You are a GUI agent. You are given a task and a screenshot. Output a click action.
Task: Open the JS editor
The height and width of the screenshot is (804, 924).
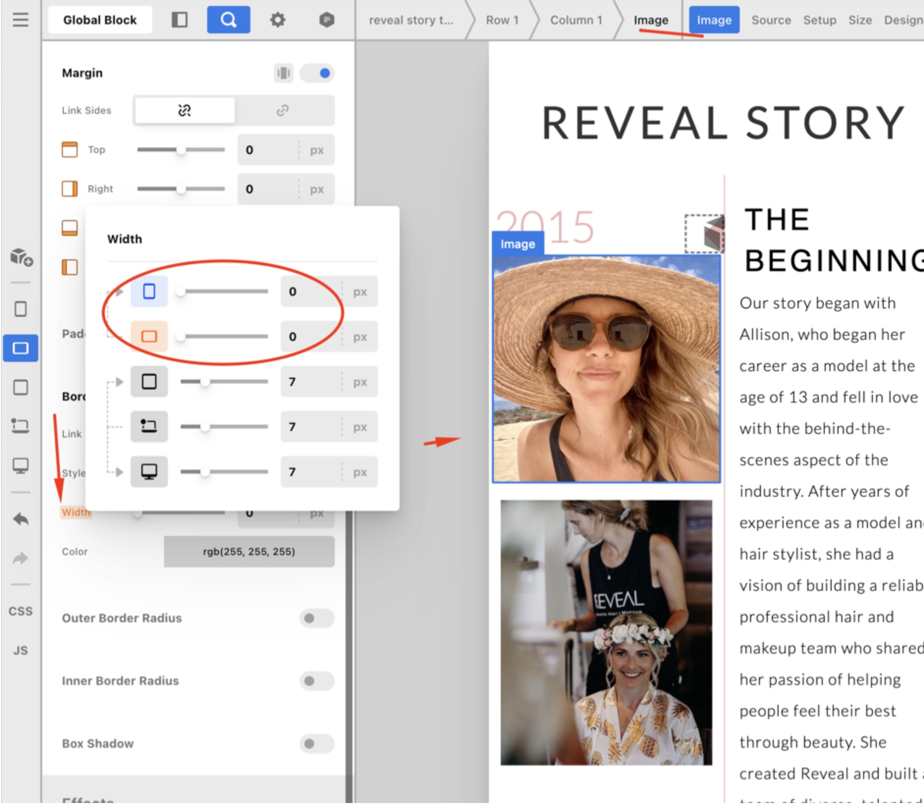[x=20, y=650]
